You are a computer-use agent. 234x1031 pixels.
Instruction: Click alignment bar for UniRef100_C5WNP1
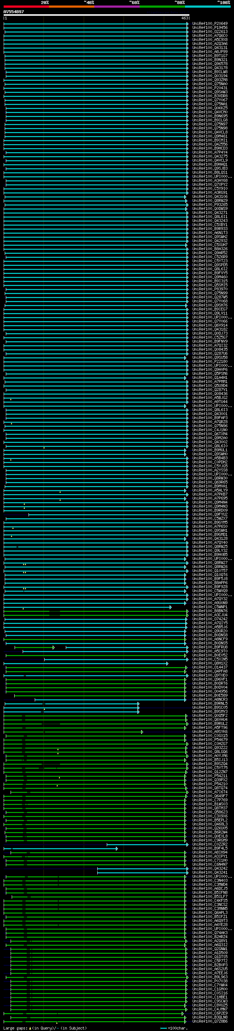88,607
